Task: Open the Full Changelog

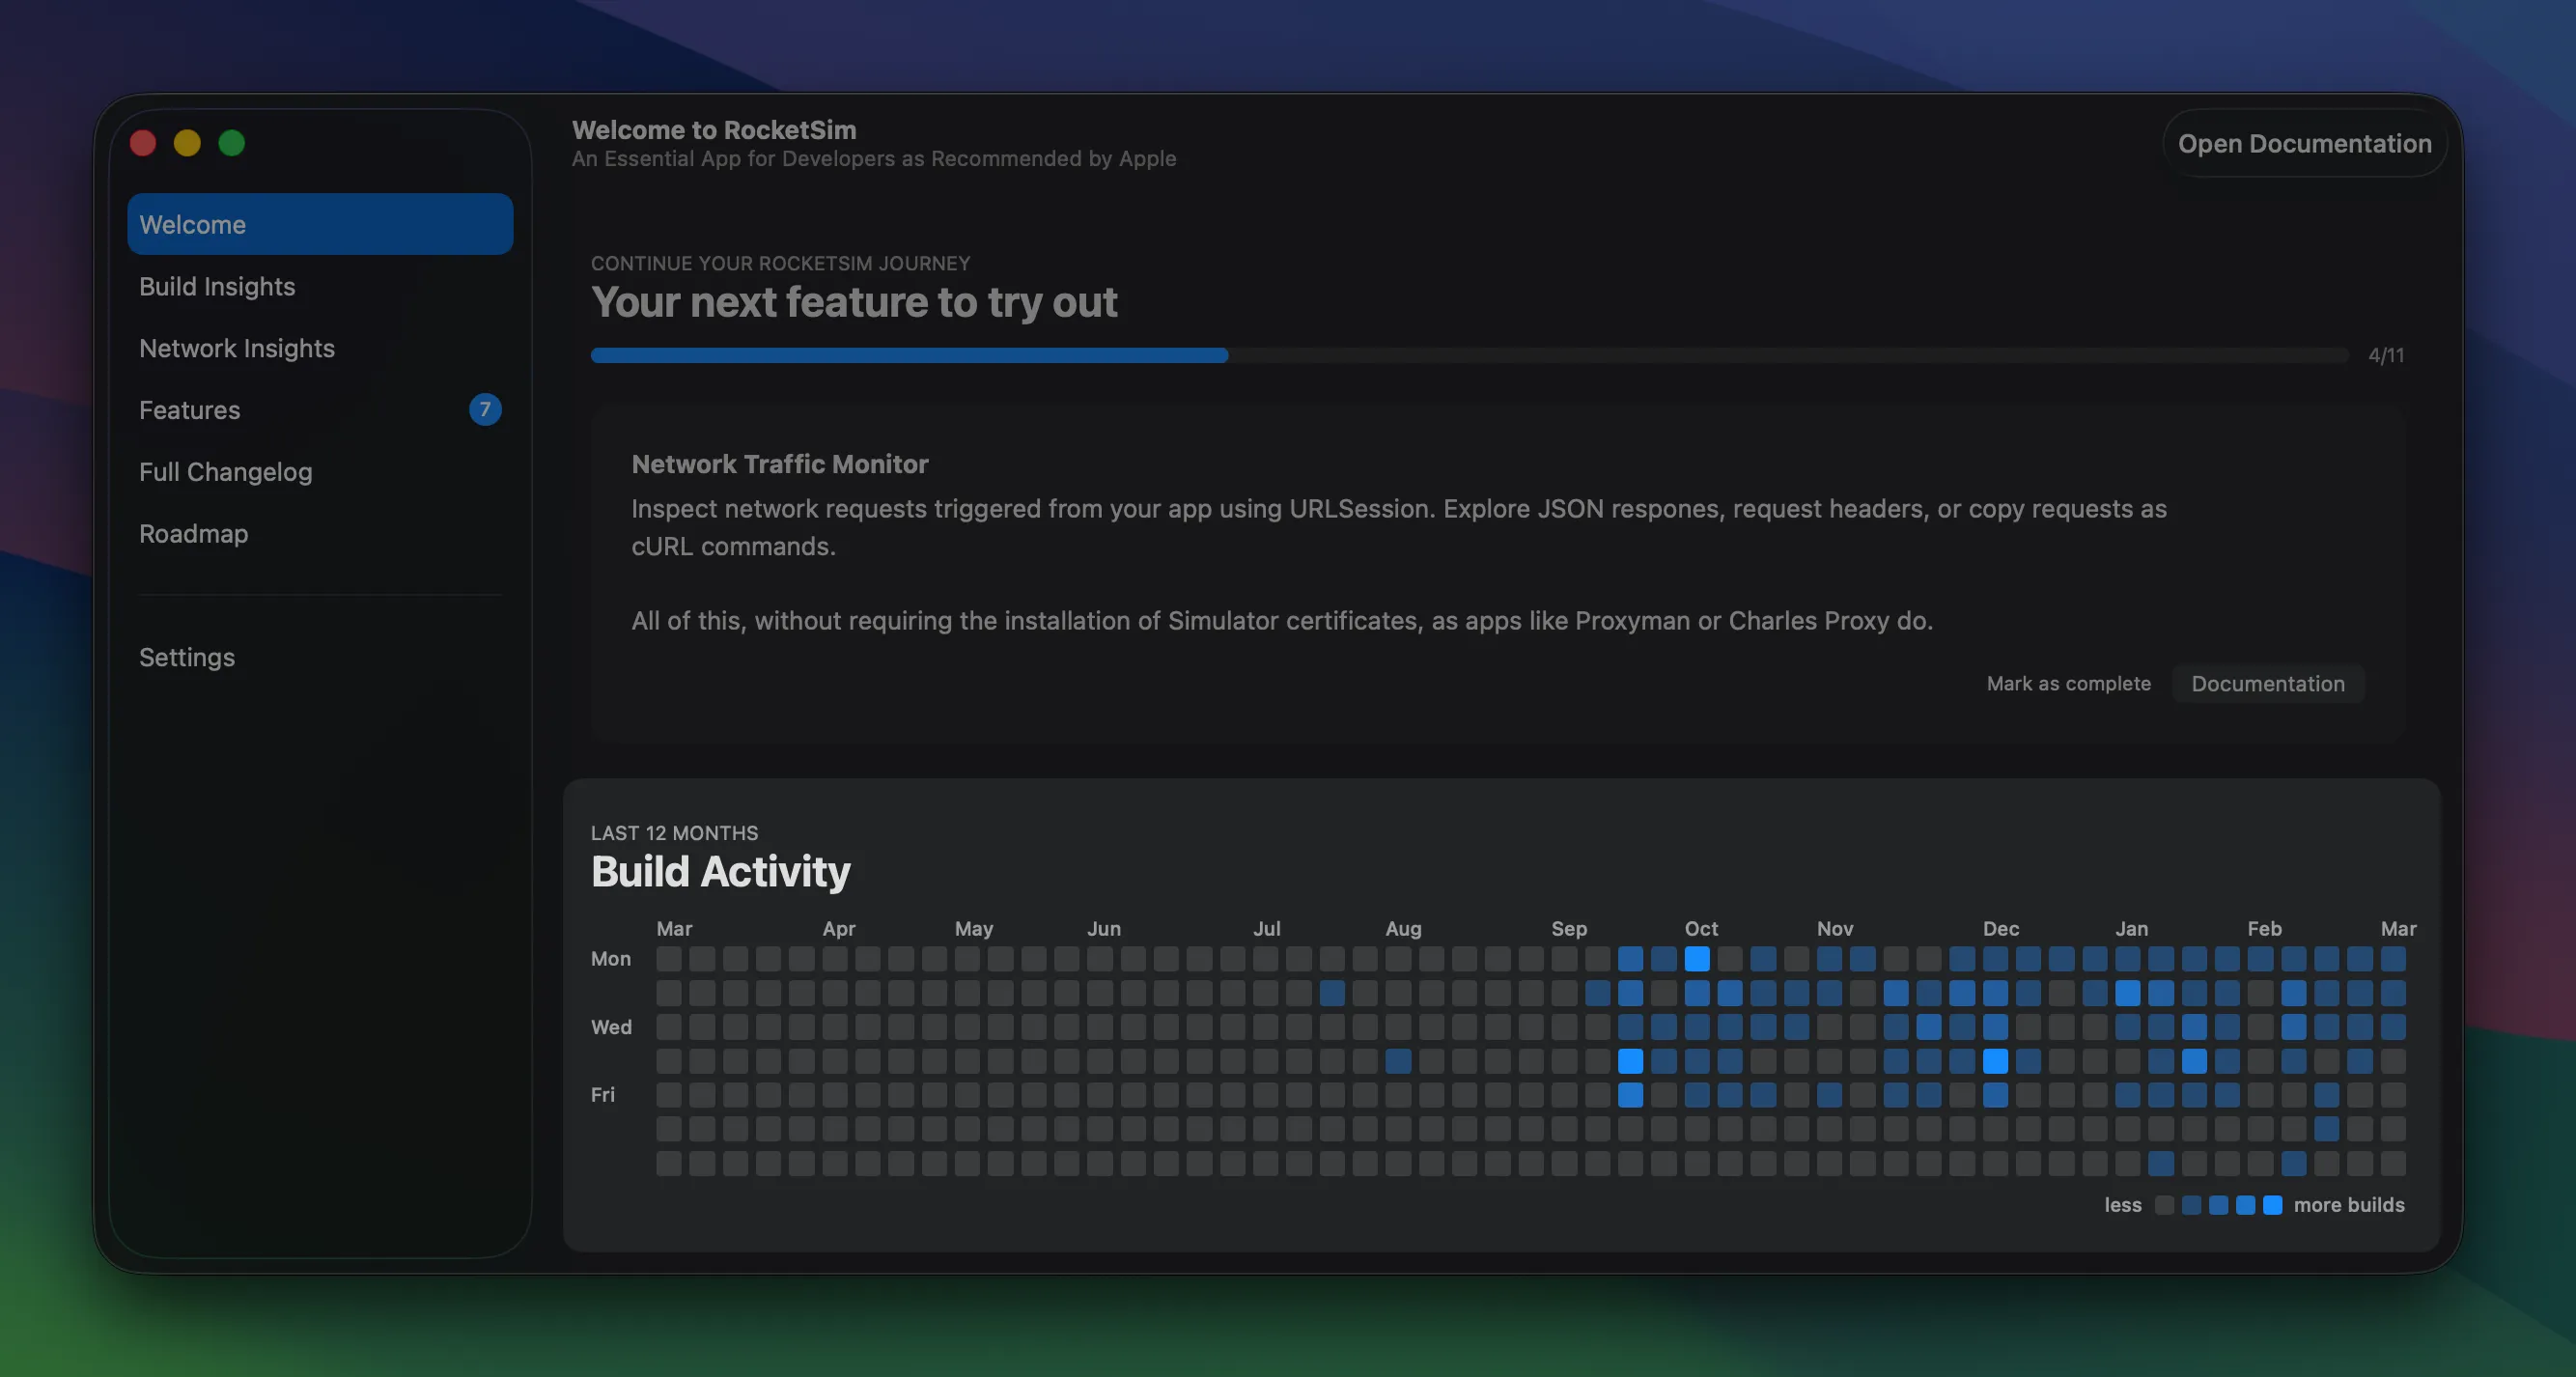Action: click(225, 471)
